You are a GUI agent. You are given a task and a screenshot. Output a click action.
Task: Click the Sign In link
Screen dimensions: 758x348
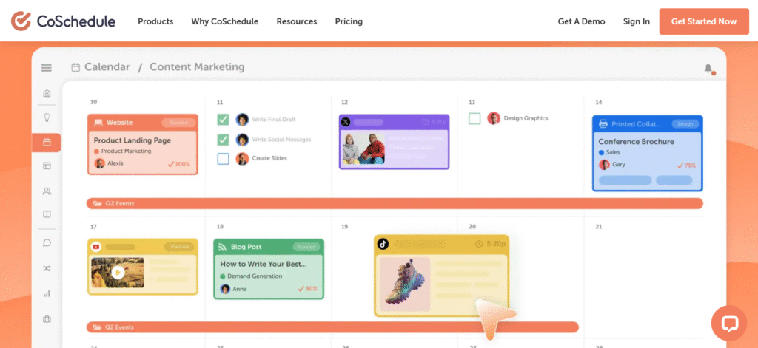click(636, 21)
